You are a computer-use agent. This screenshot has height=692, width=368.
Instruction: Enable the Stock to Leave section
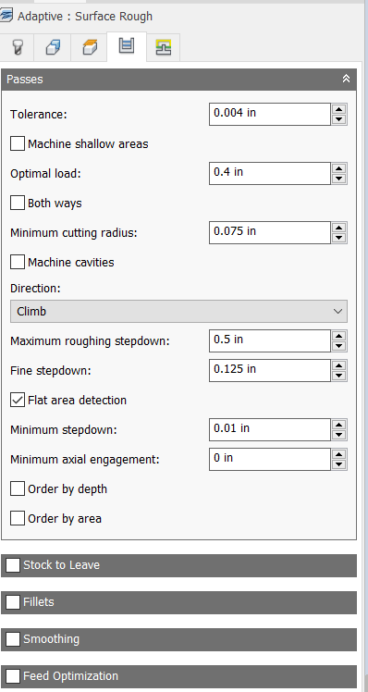tap(13, 565)
